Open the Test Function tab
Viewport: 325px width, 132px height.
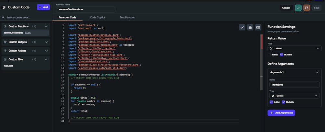click(x=127, y=17)
